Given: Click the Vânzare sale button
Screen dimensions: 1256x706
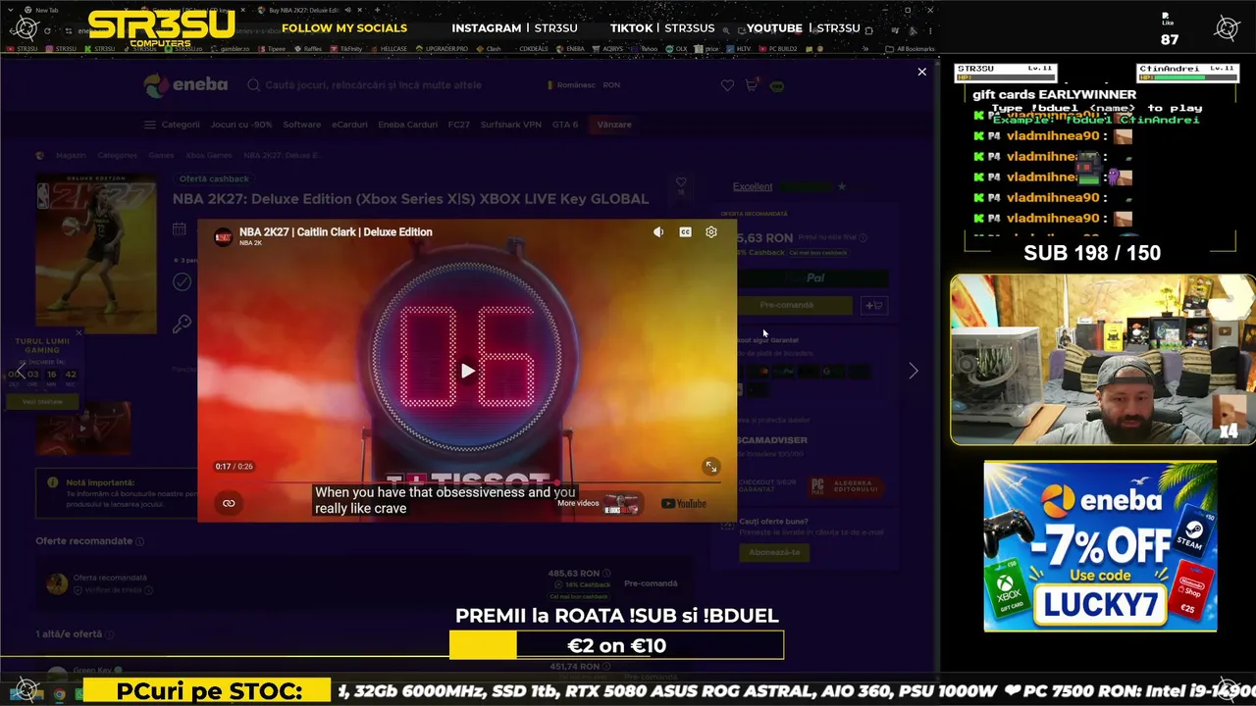Looking at the screenshot, I should [x=614, y=125].
